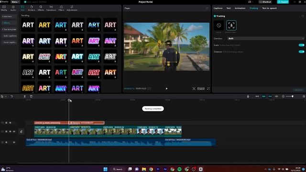Turn off the Distance follow tracking toggle
Screen dimensions: 306x172
point(301,52)
